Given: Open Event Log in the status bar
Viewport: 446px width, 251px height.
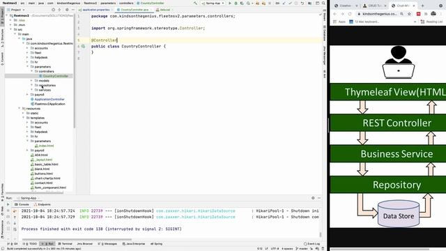Looking at the screenshot, I should (312, 244).
